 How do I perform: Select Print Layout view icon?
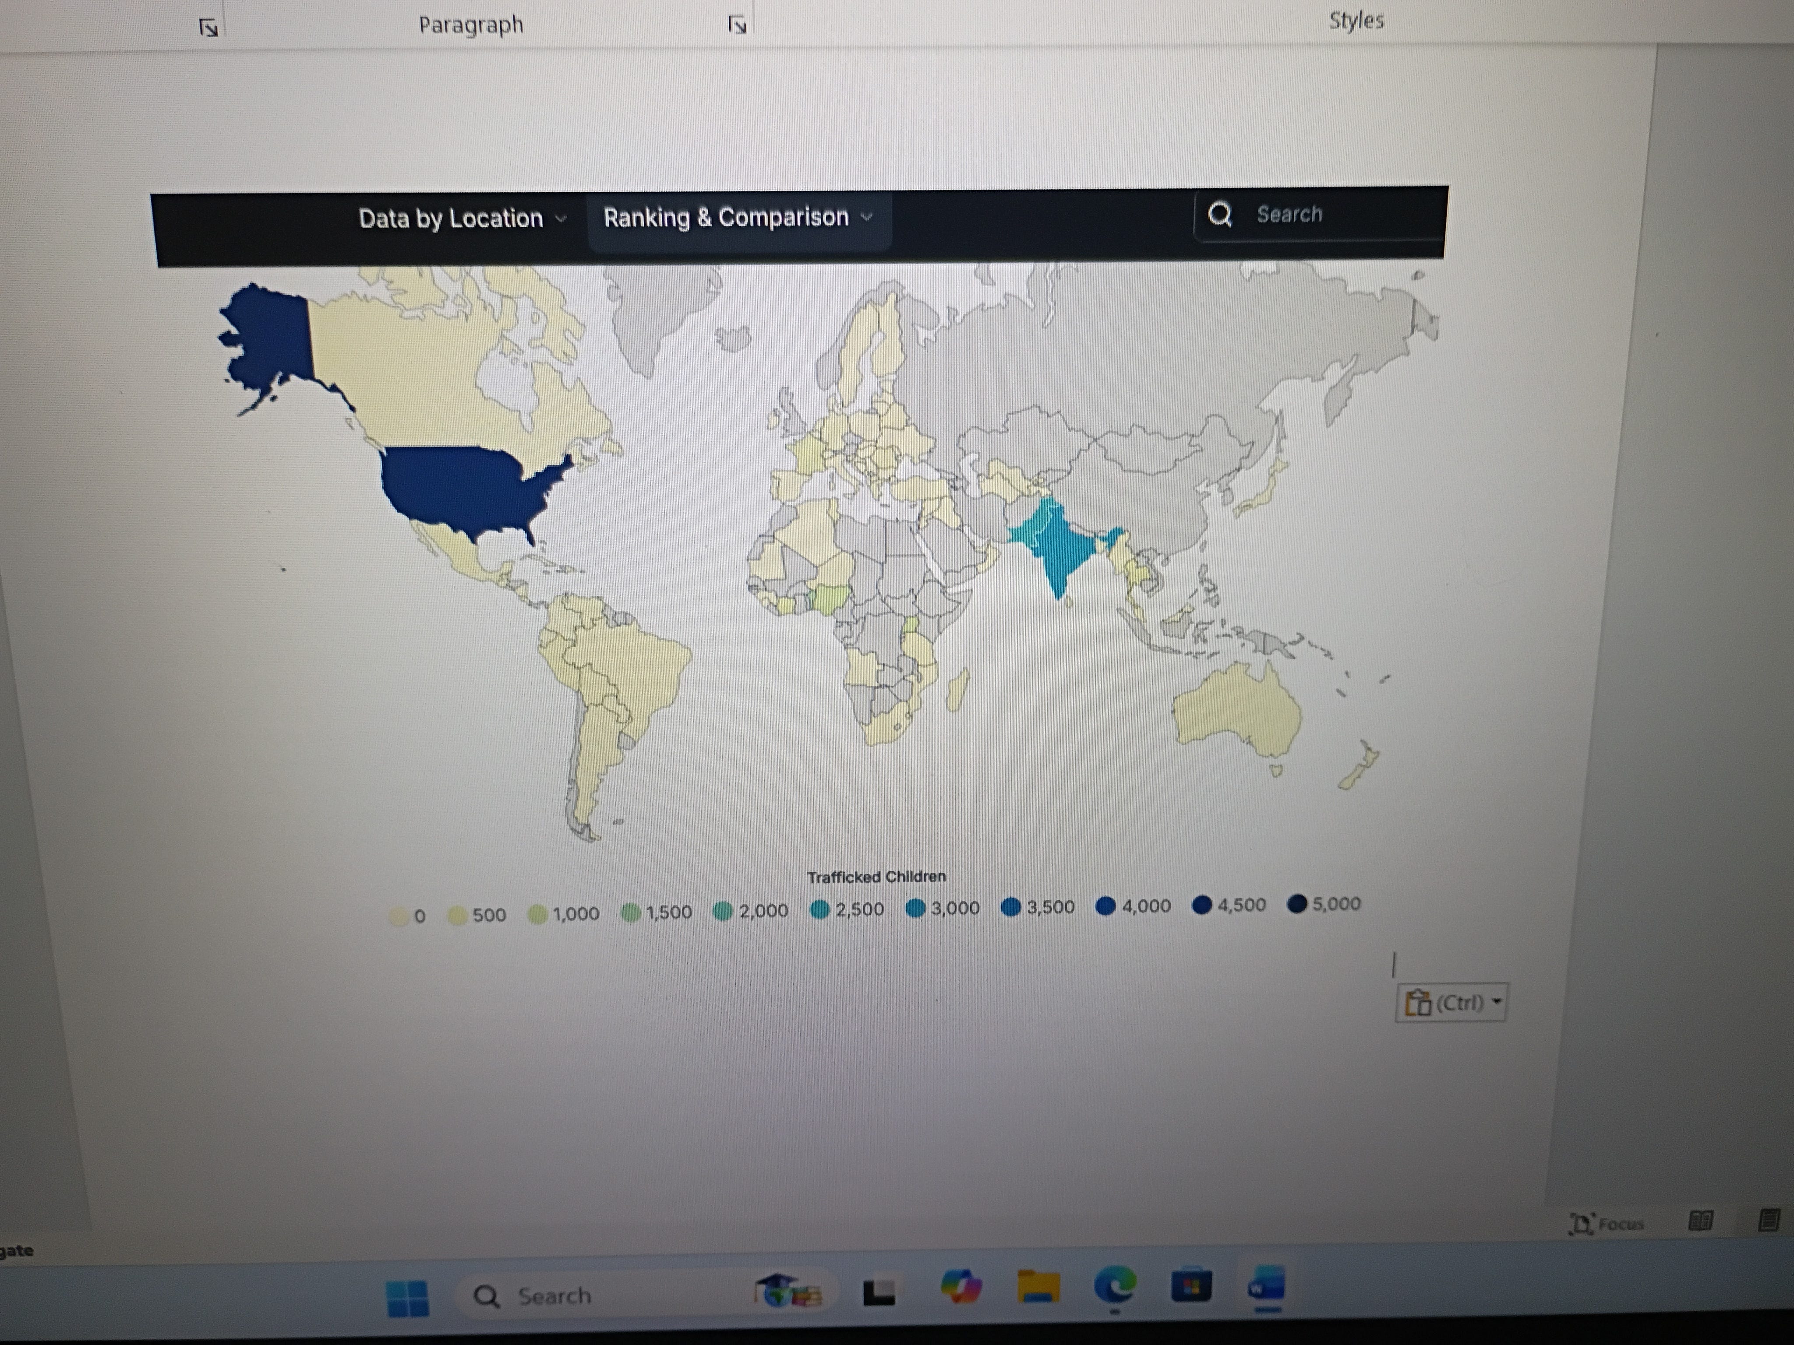(x=1769, y=1220)
